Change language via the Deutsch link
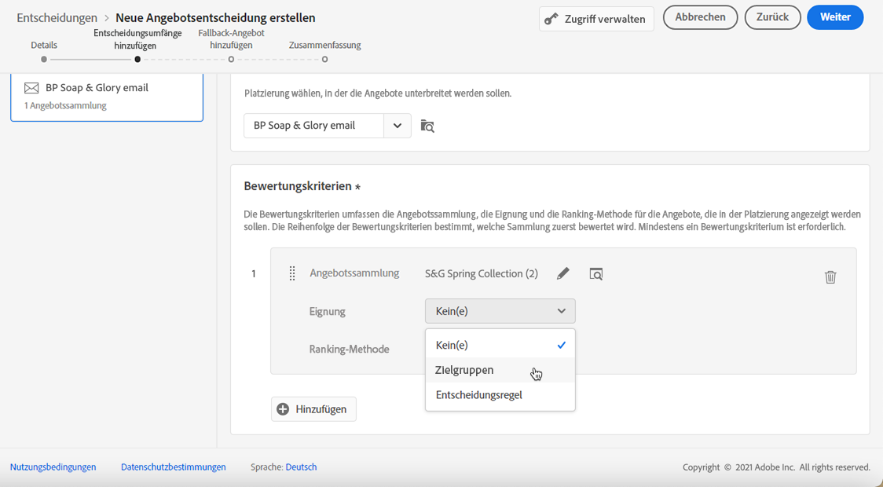The height and width of the screenshot is (487, 883). pos(301,467)
